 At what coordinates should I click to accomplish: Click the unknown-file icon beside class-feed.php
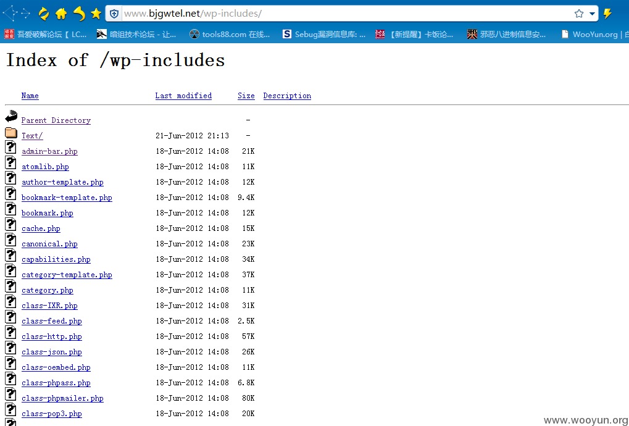pos(11,317)
